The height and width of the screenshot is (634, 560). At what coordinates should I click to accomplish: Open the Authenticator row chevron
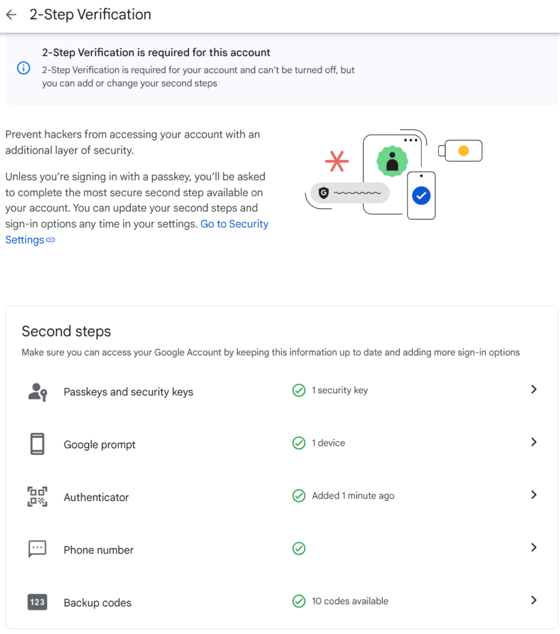pos(534,495)
